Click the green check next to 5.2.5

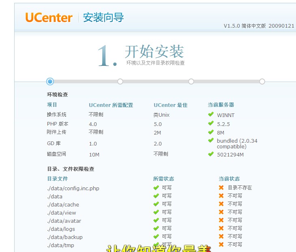coord(211,123)
